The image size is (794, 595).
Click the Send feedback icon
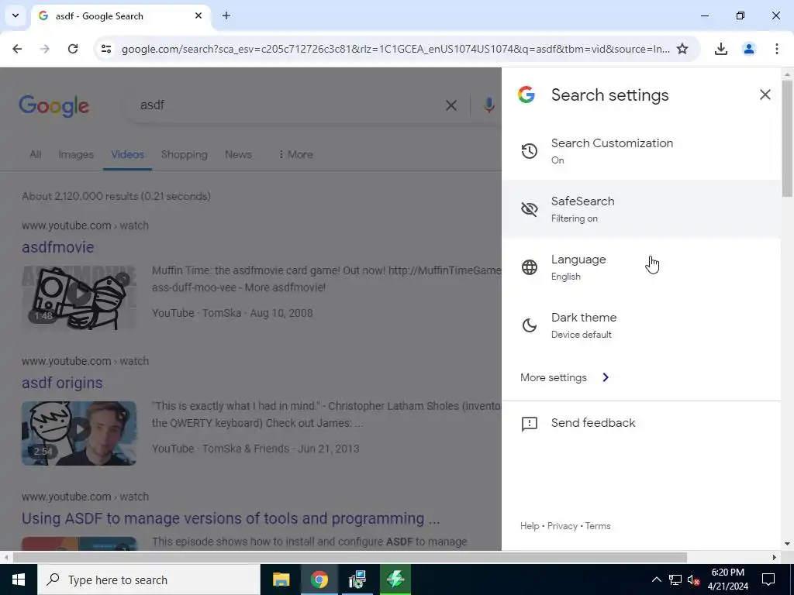[529, 424]
